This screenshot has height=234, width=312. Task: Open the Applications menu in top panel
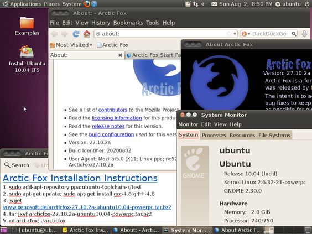[x=25, y=4]
